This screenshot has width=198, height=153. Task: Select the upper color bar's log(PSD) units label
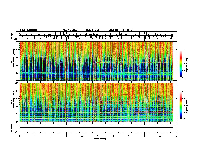point(187,65)
